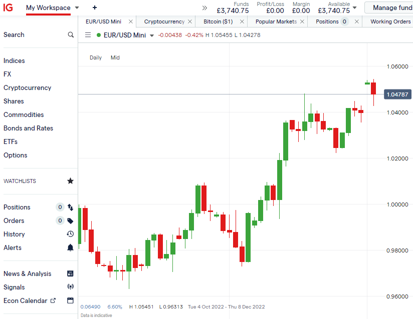Click the Econ Calendar external link icon
The height and width of the screenshot is (319, 413).
53,300
